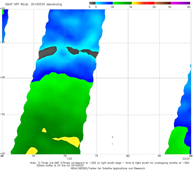The width and height of the screenshot is (193, 170).
Task: Click the magenta-purple 64–80 color bar segment
Action: [180, 3]
